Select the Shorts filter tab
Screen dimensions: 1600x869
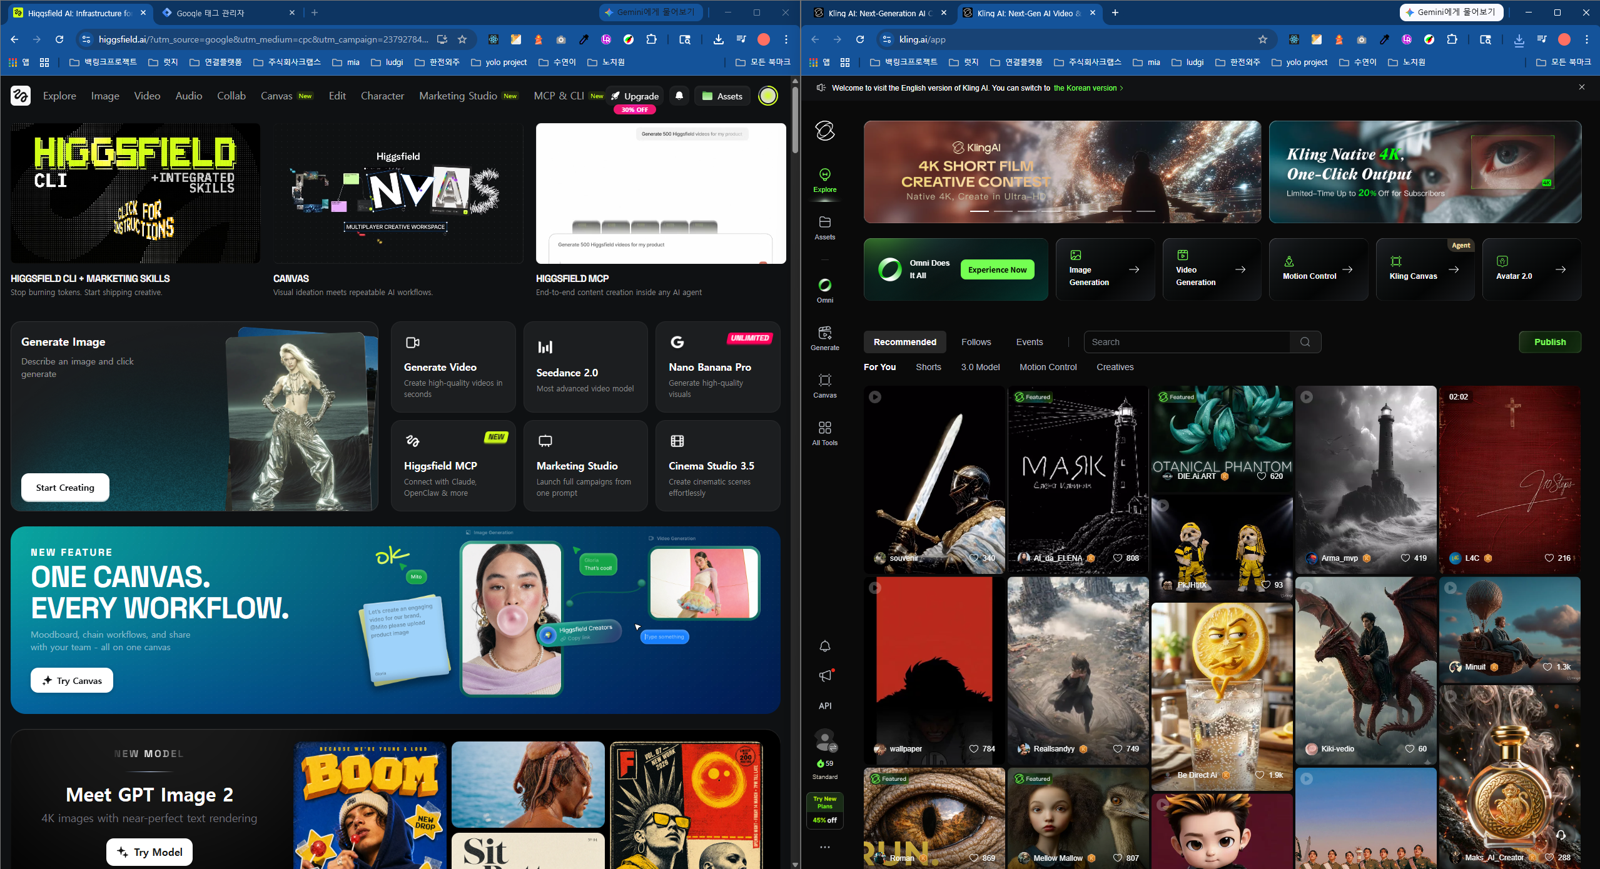928,367
